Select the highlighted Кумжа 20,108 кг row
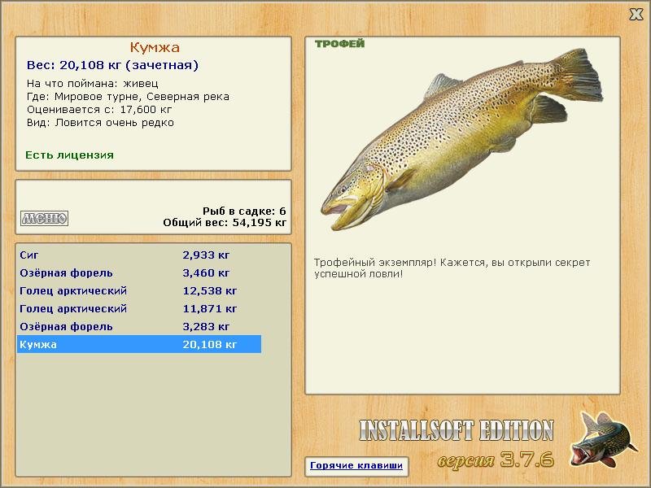This screenshot has height=488, width=651. pyautogui.click(x=139, y=344)
